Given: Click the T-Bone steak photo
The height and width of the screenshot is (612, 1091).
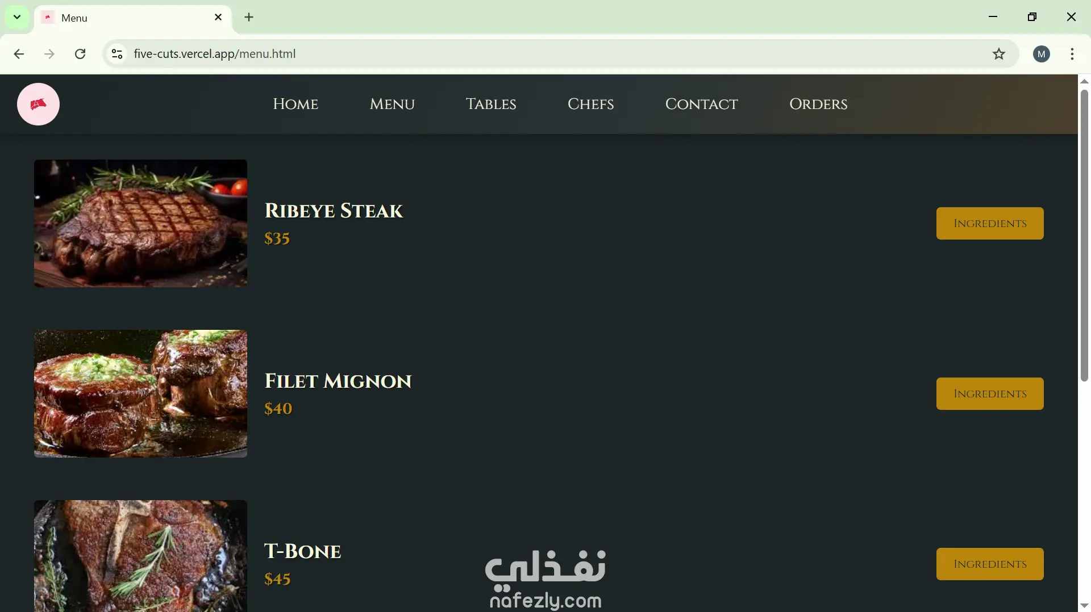Looking at the screenshot, I should [140, 556].
